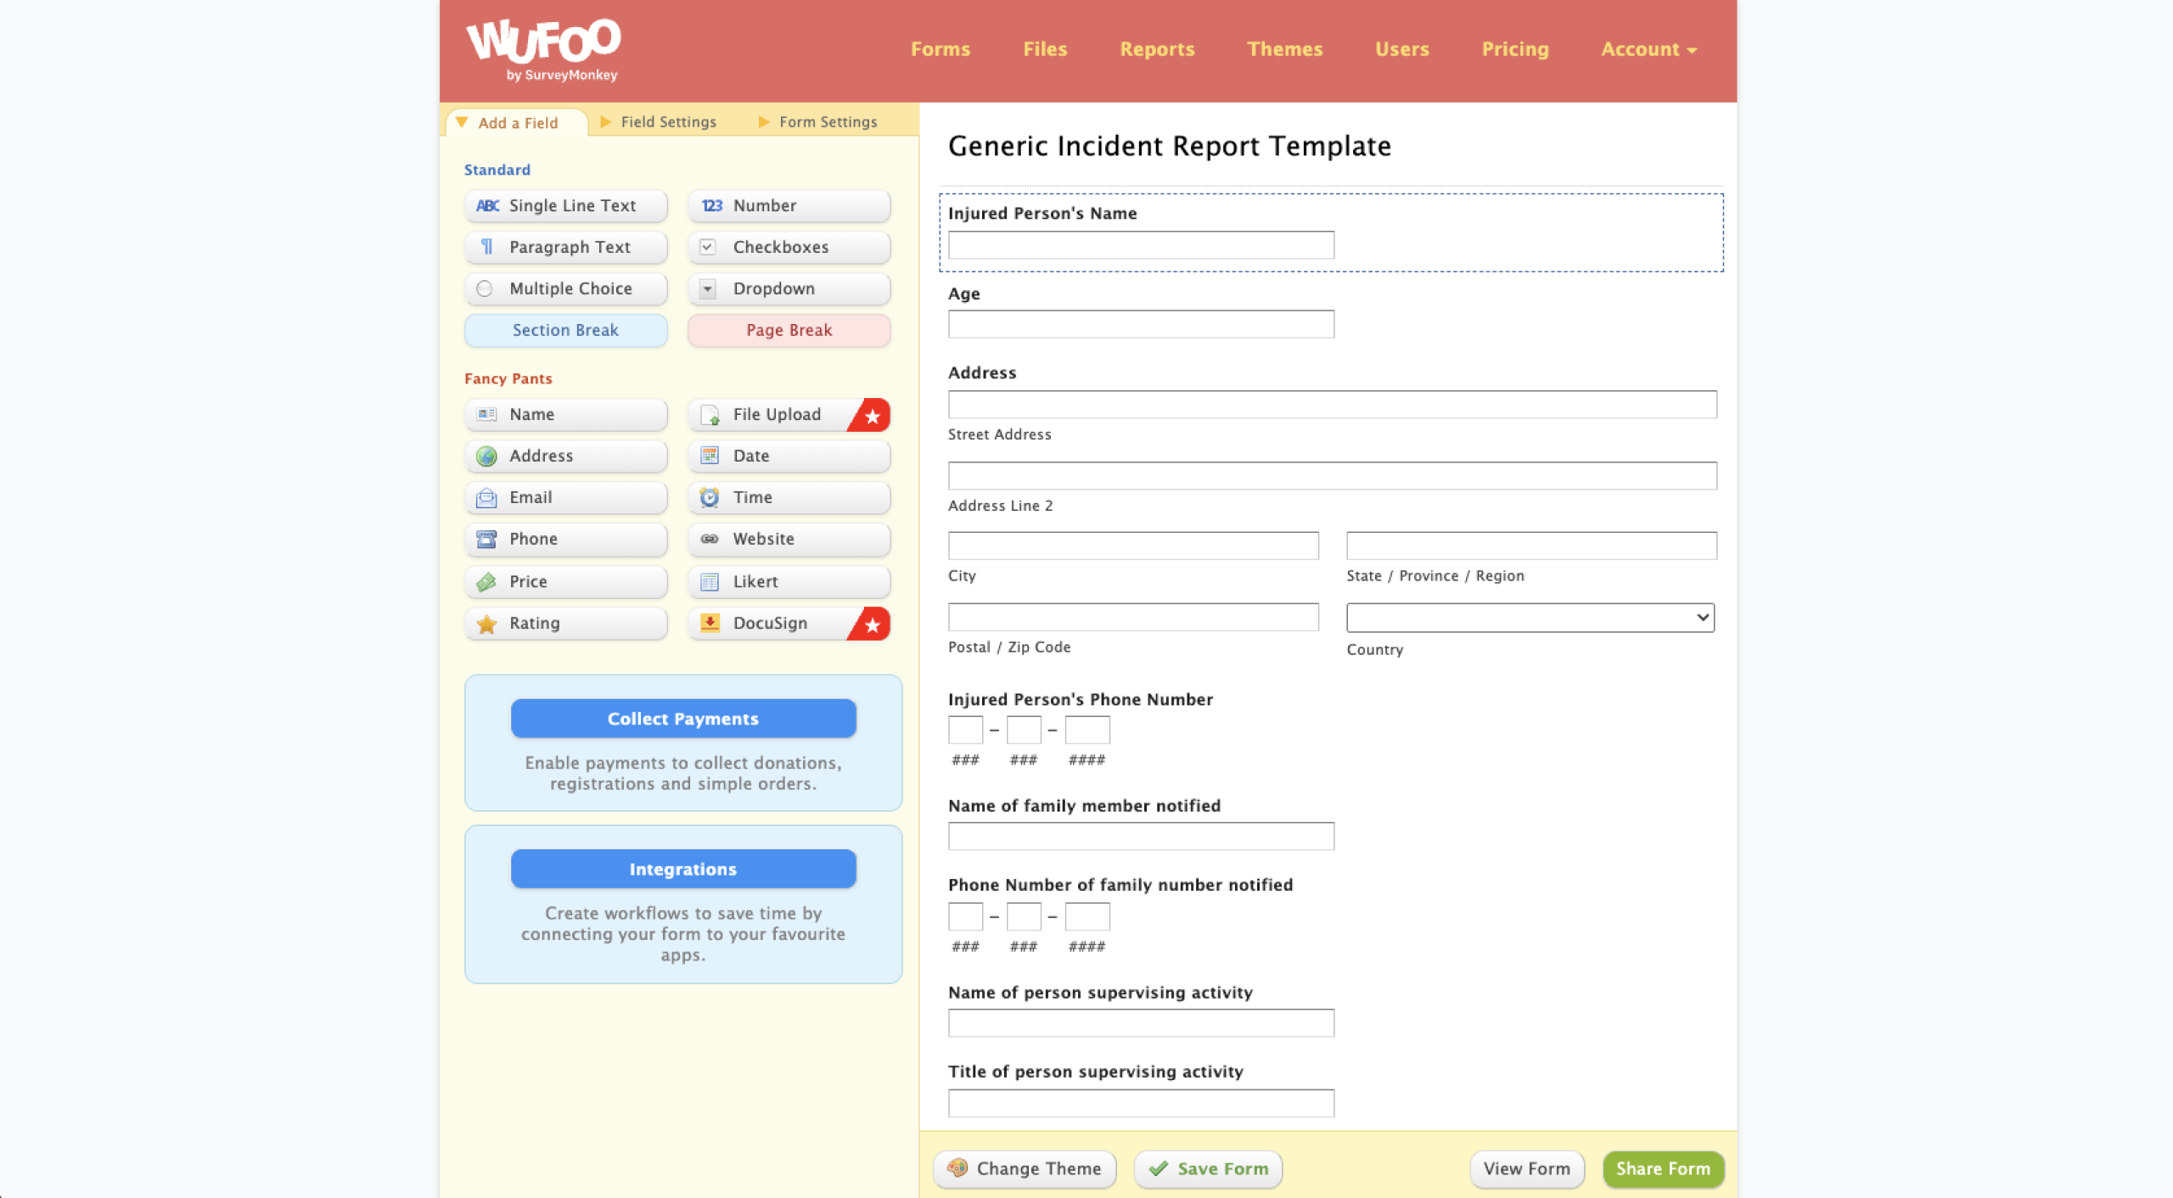2173x1198 pixels.
Task: Add a Dropdown field from Standard
Action: coord(789,288)
